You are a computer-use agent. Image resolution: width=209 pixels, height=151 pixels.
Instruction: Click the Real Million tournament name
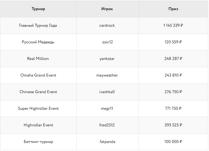point(38,59)
